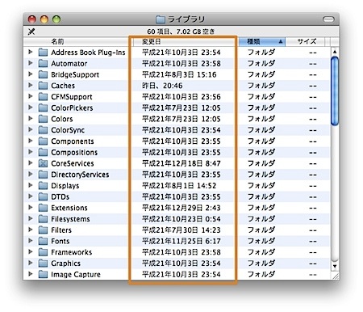
Task: Select the Graphics folder icon
Action: [43, 264]
